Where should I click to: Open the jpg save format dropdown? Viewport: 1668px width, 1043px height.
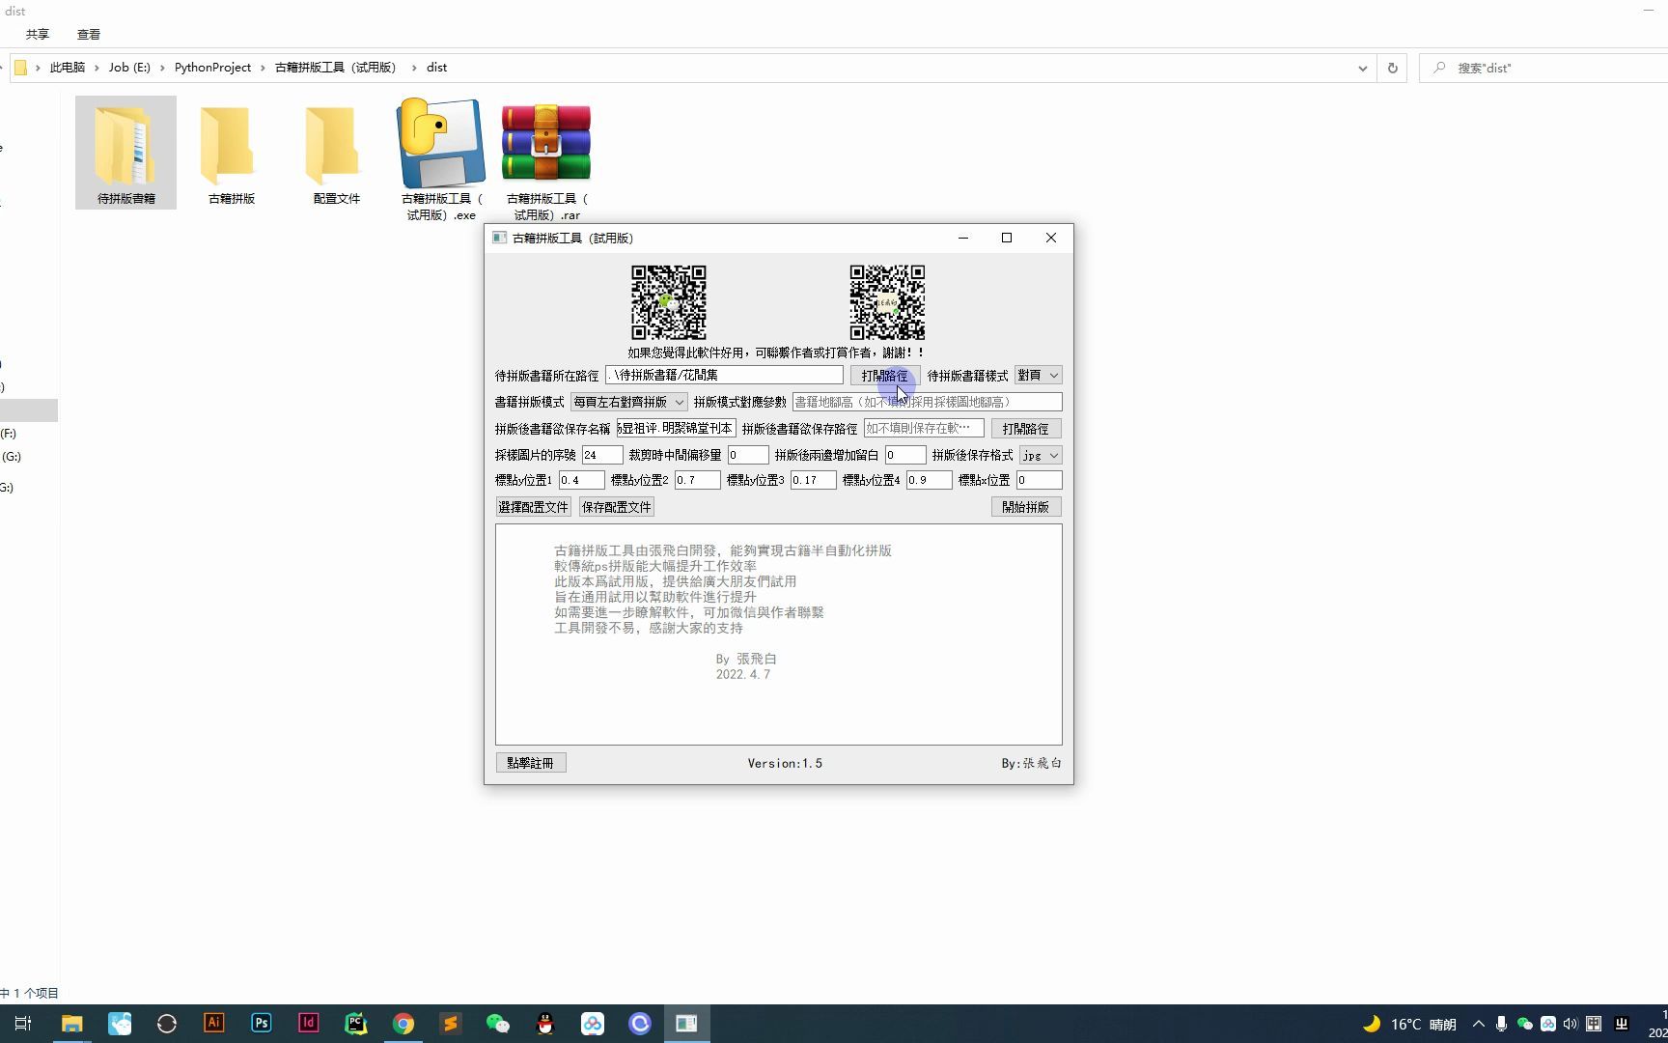pyautogui.click(x=1041, y=455)
